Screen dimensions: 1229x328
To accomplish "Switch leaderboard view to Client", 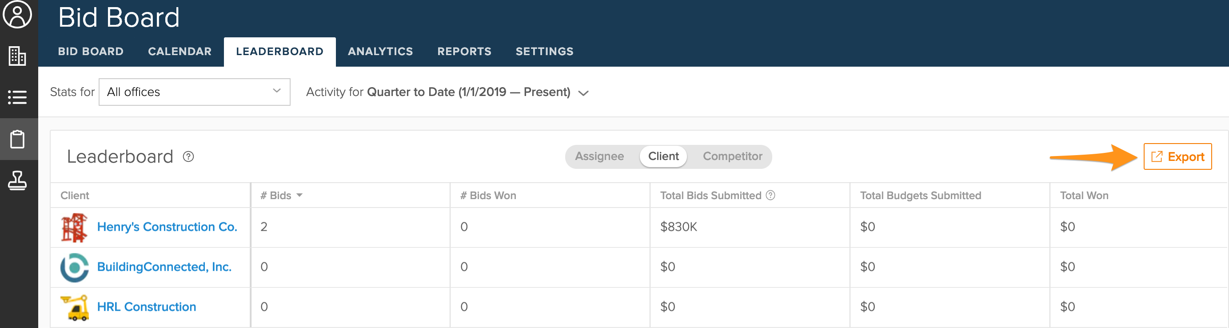I will pyautogui.click(x=663, y=156).
